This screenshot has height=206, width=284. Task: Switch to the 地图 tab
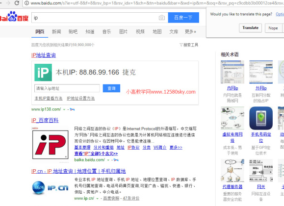(157, 32)
